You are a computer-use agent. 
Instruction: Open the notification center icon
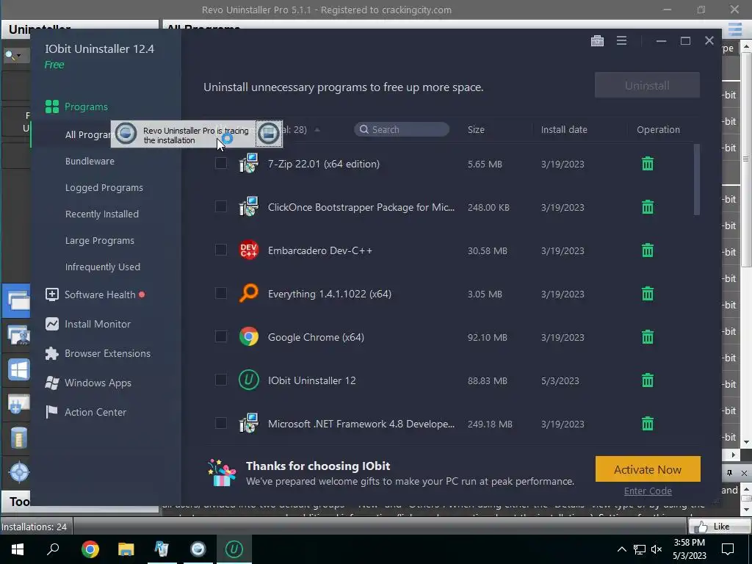[x=728, y=549]
